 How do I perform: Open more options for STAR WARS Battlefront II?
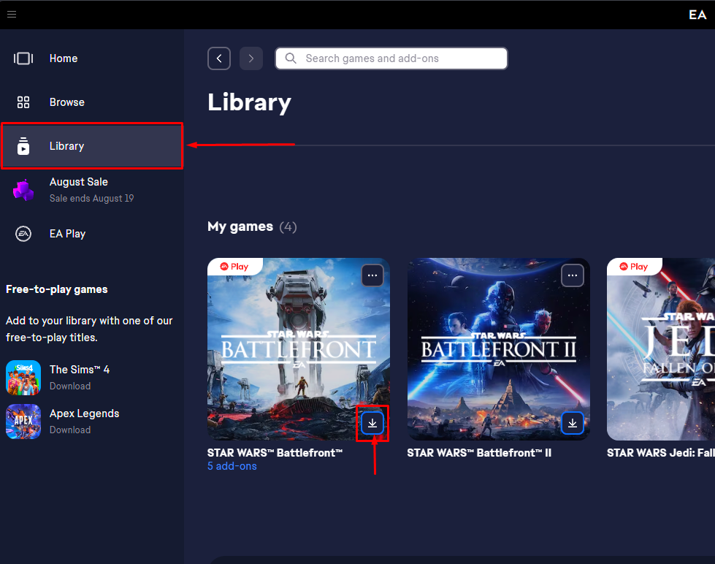(x=573, y=275)
